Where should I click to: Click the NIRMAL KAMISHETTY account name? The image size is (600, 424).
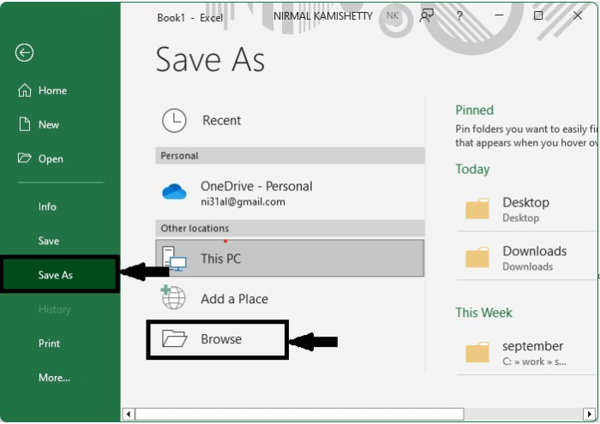323,16
